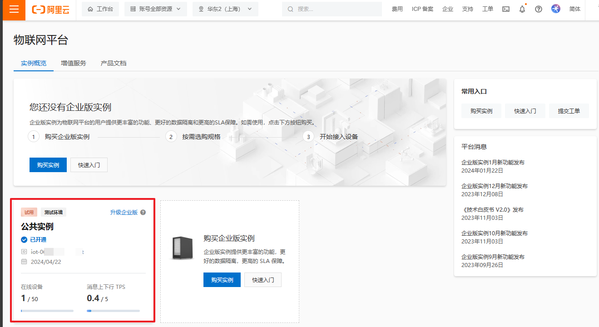The width and height of the screenshot is (599, 327).
Task: Click the calendar icon beside 2024/04/22
Action: click(24, 262)
